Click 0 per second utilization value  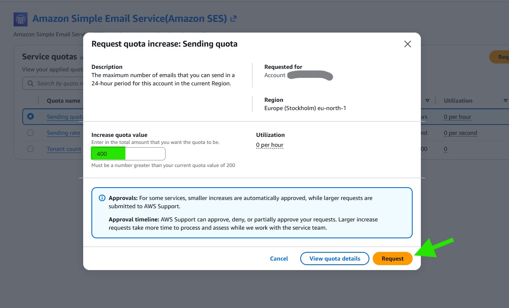click(x=460, y=133)
